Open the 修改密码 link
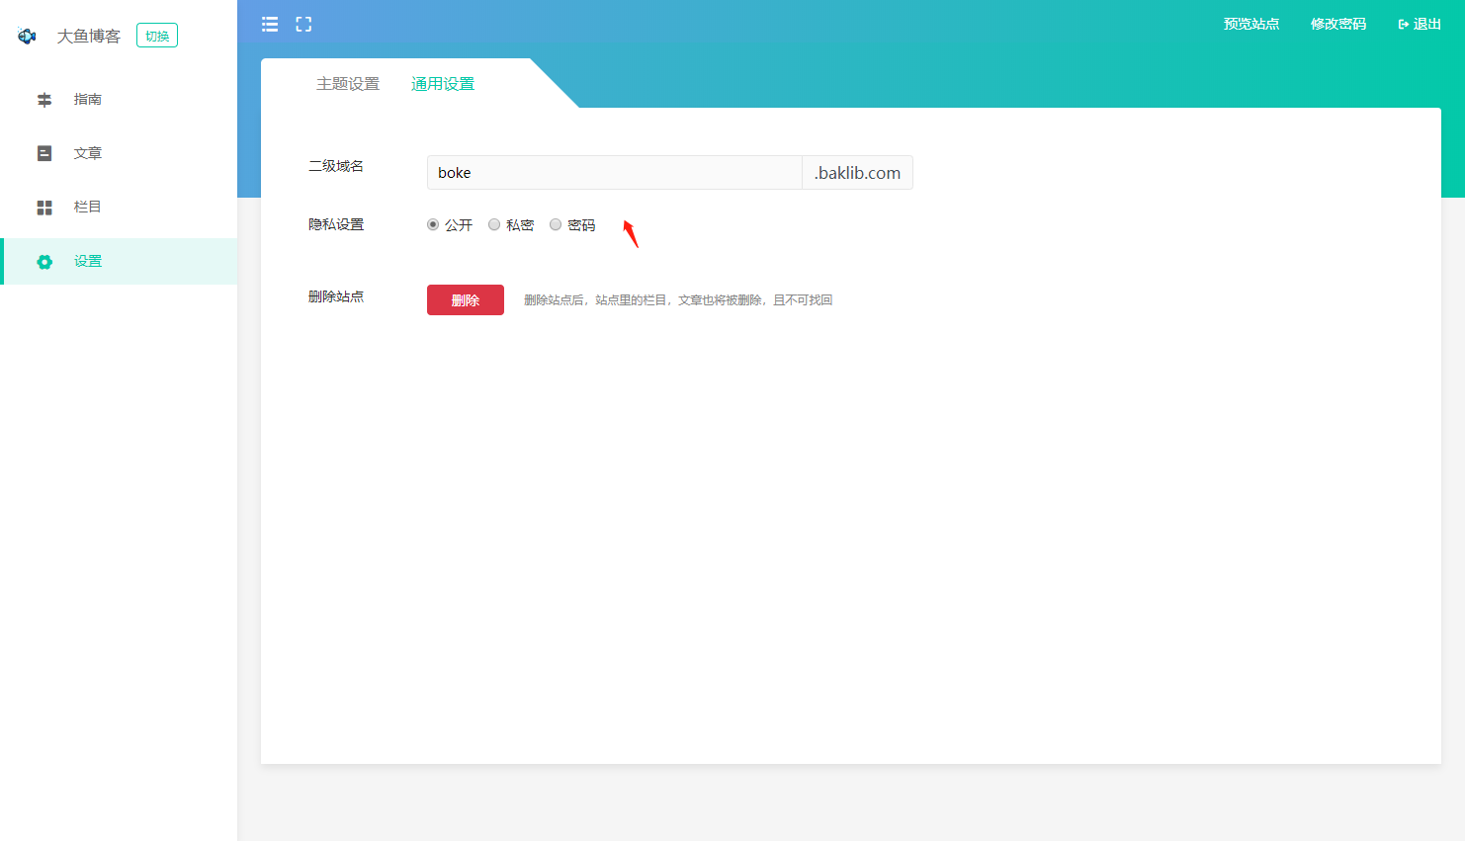This screenshot has width=1465, height=841. coord(1338,24)
